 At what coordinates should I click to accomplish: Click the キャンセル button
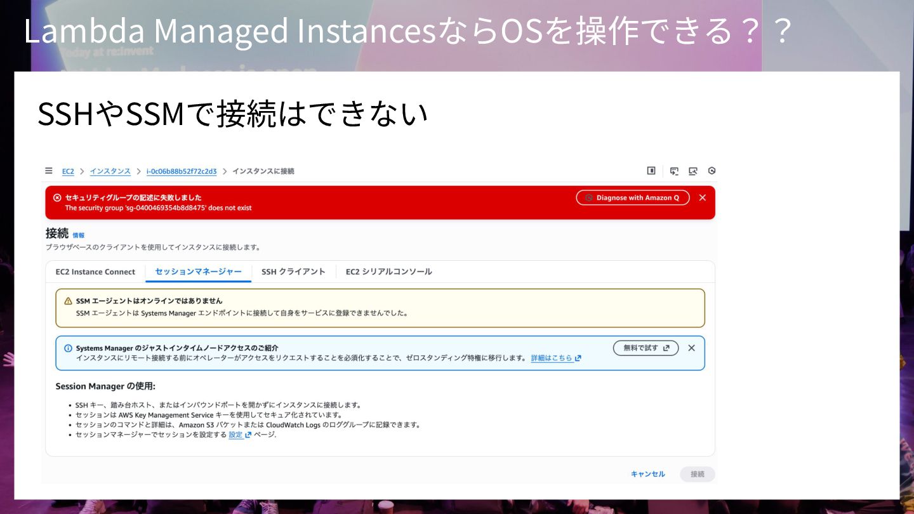(648, 474)
